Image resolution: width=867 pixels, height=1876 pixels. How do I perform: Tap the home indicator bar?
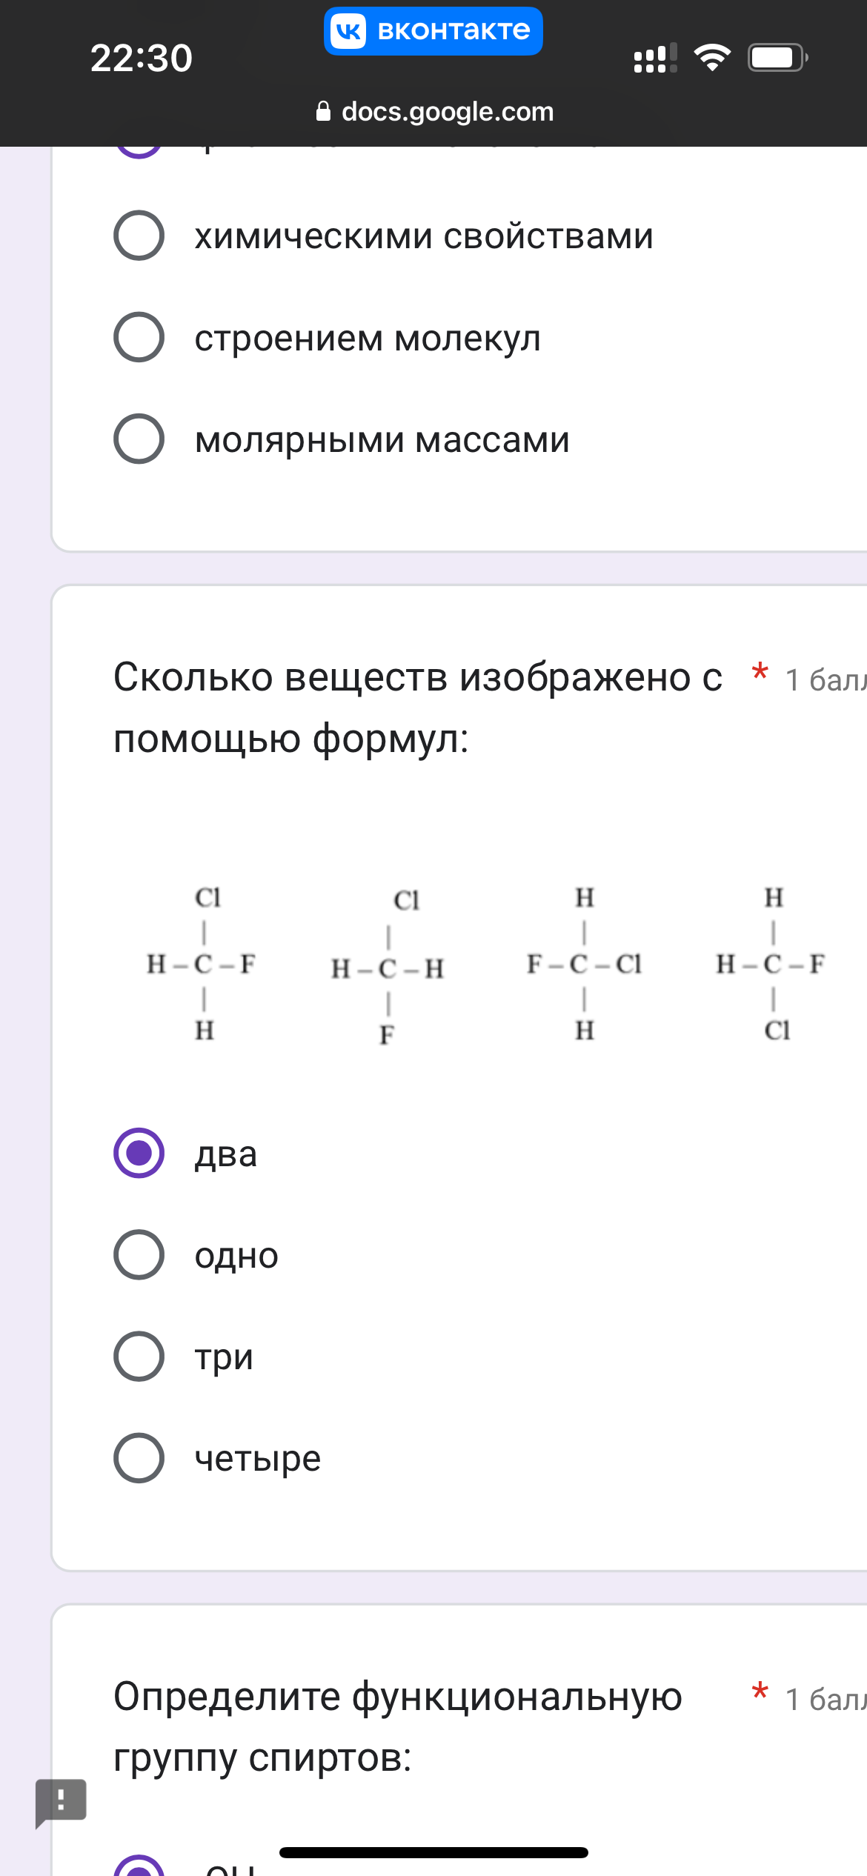[433, 1852]
